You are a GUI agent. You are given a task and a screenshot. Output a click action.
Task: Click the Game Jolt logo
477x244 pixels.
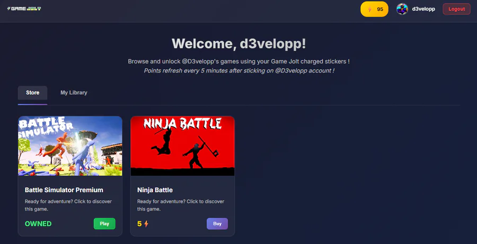coord(24,9)
